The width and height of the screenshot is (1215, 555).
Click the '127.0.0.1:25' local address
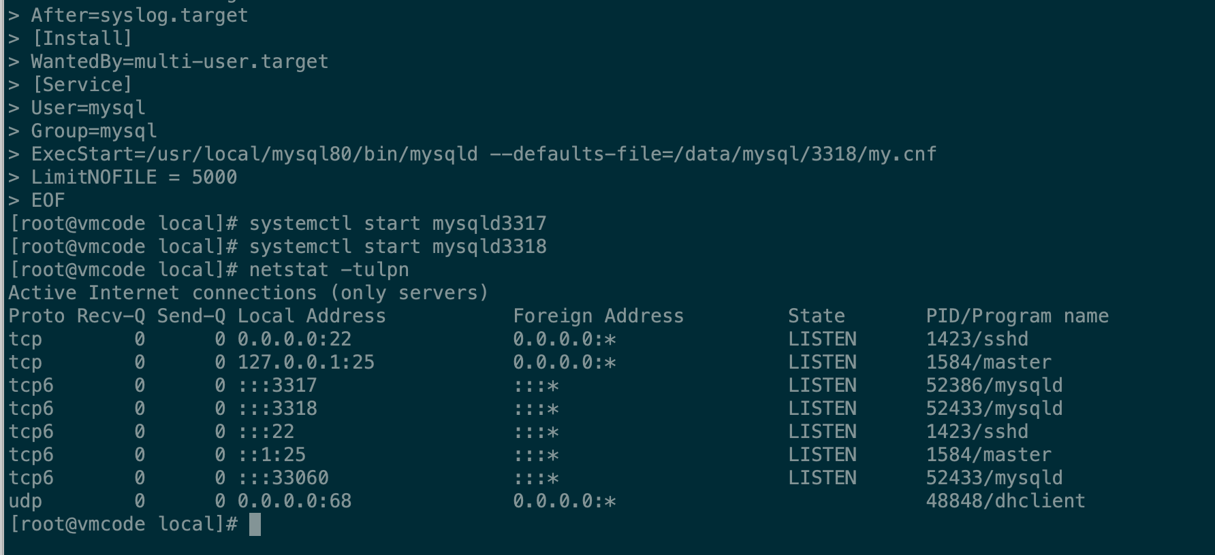pyautogui.click(x=306, y=363)
